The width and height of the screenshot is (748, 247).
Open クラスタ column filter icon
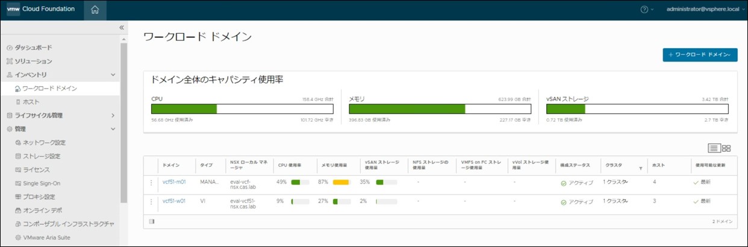640,169
